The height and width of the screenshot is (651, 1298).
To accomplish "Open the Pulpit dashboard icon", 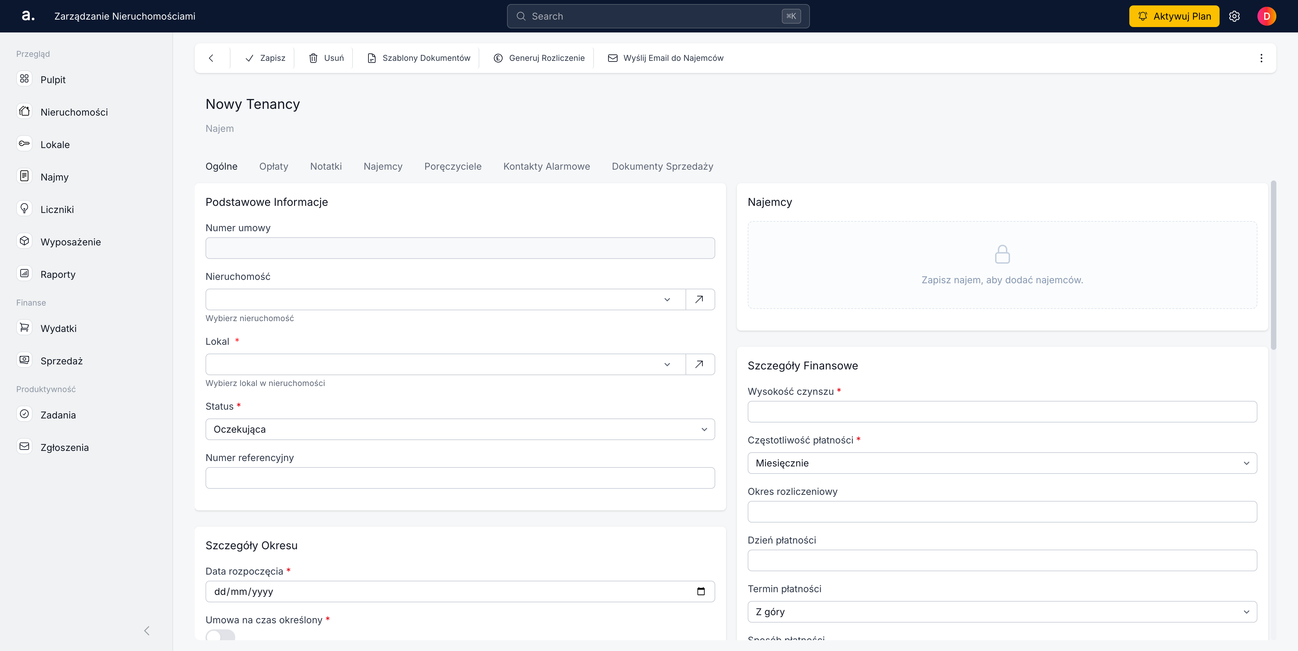I will tap(24, 79).
